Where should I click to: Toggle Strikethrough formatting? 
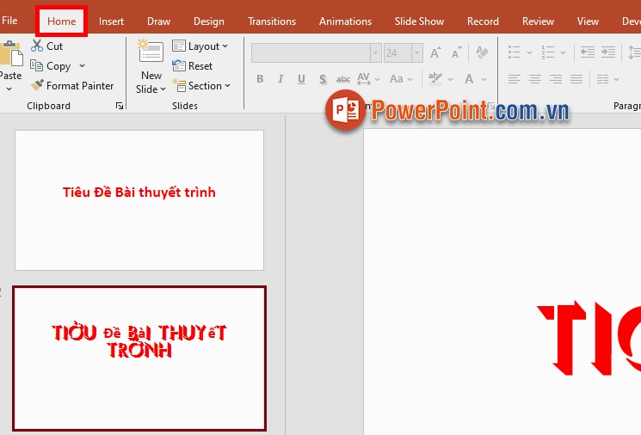343,79
